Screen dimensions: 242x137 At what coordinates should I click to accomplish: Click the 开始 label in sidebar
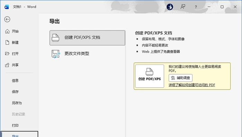pyautogui.click(x=15, y=31)
